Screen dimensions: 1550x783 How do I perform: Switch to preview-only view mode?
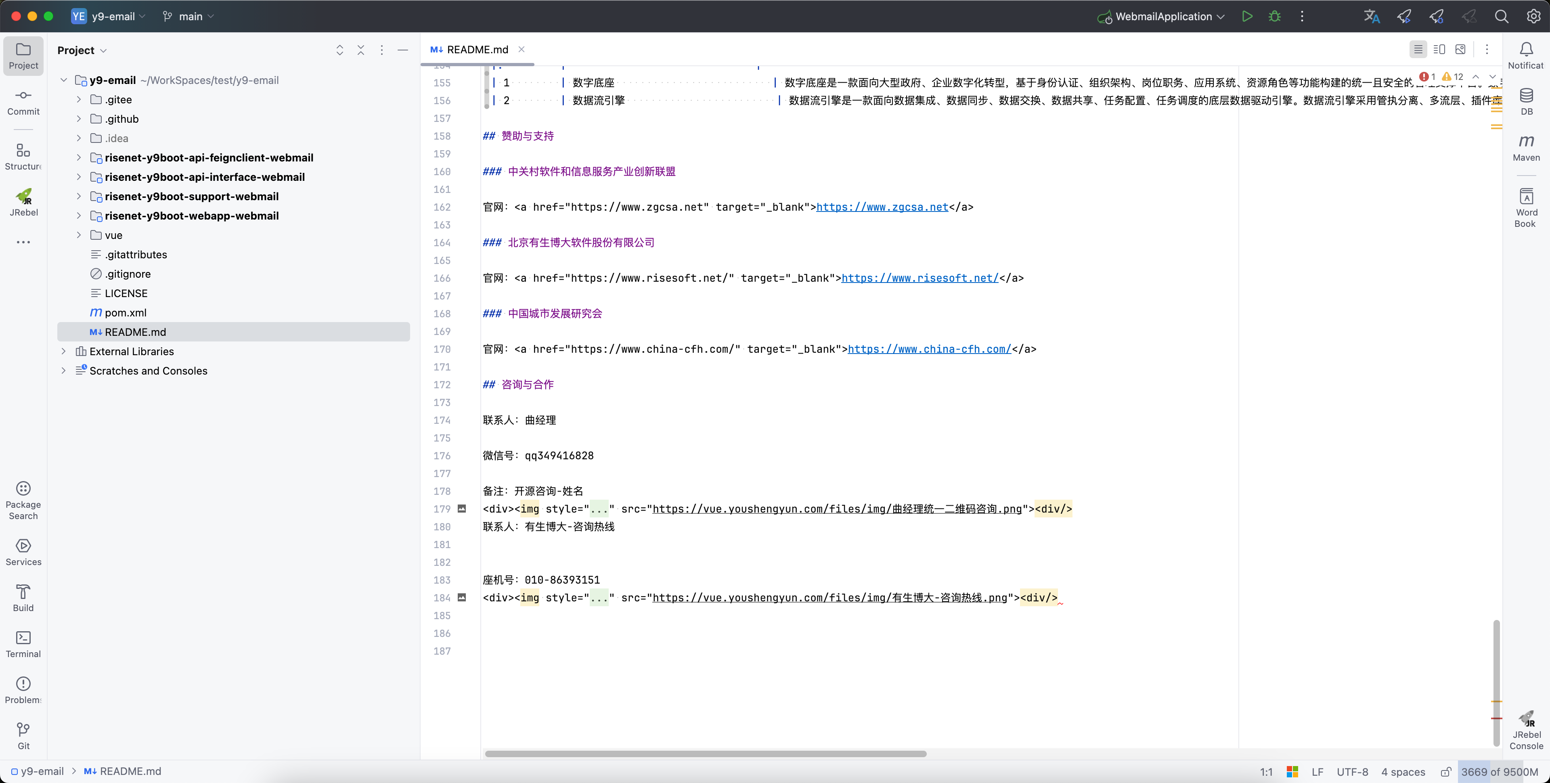pyautogui.click(x=1460, y=49)
